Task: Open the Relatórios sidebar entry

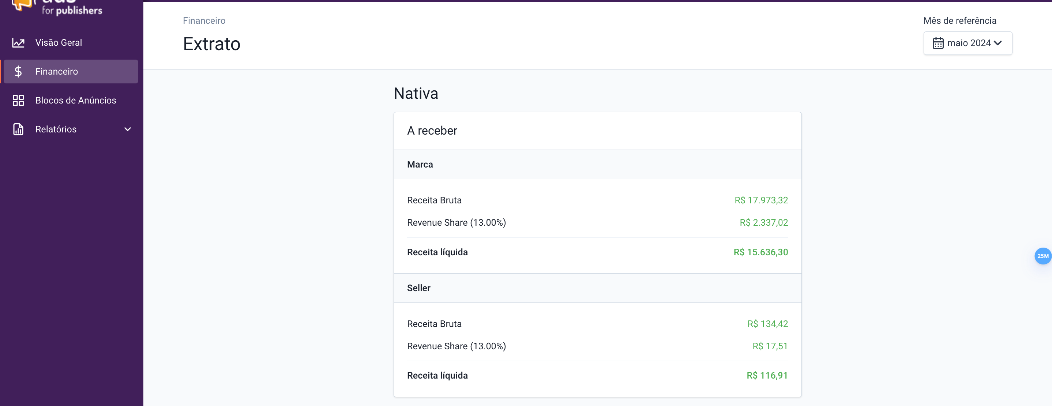Action: tap(56, 129)
